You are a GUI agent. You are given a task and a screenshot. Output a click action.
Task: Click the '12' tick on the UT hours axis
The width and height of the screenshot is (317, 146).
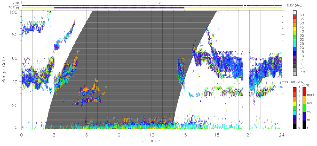152,135
